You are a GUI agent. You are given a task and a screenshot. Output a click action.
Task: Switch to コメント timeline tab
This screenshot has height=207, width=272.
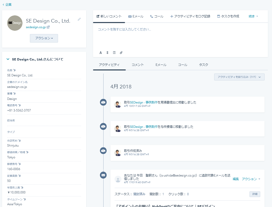click(138, 65)
